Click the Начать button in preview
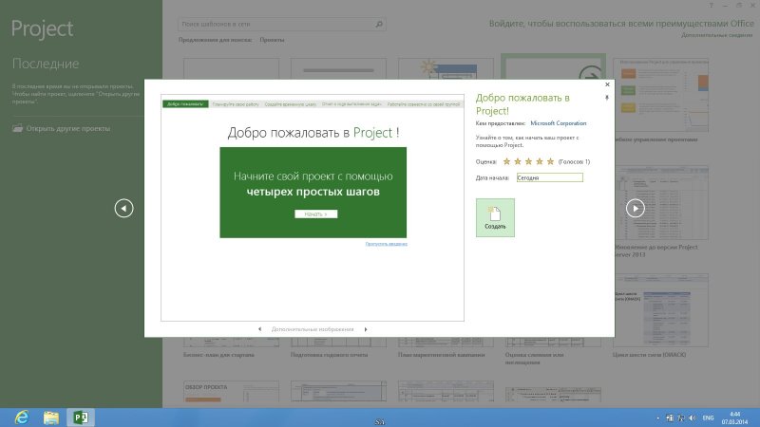 pyautogui.click(x=316, y=214)
